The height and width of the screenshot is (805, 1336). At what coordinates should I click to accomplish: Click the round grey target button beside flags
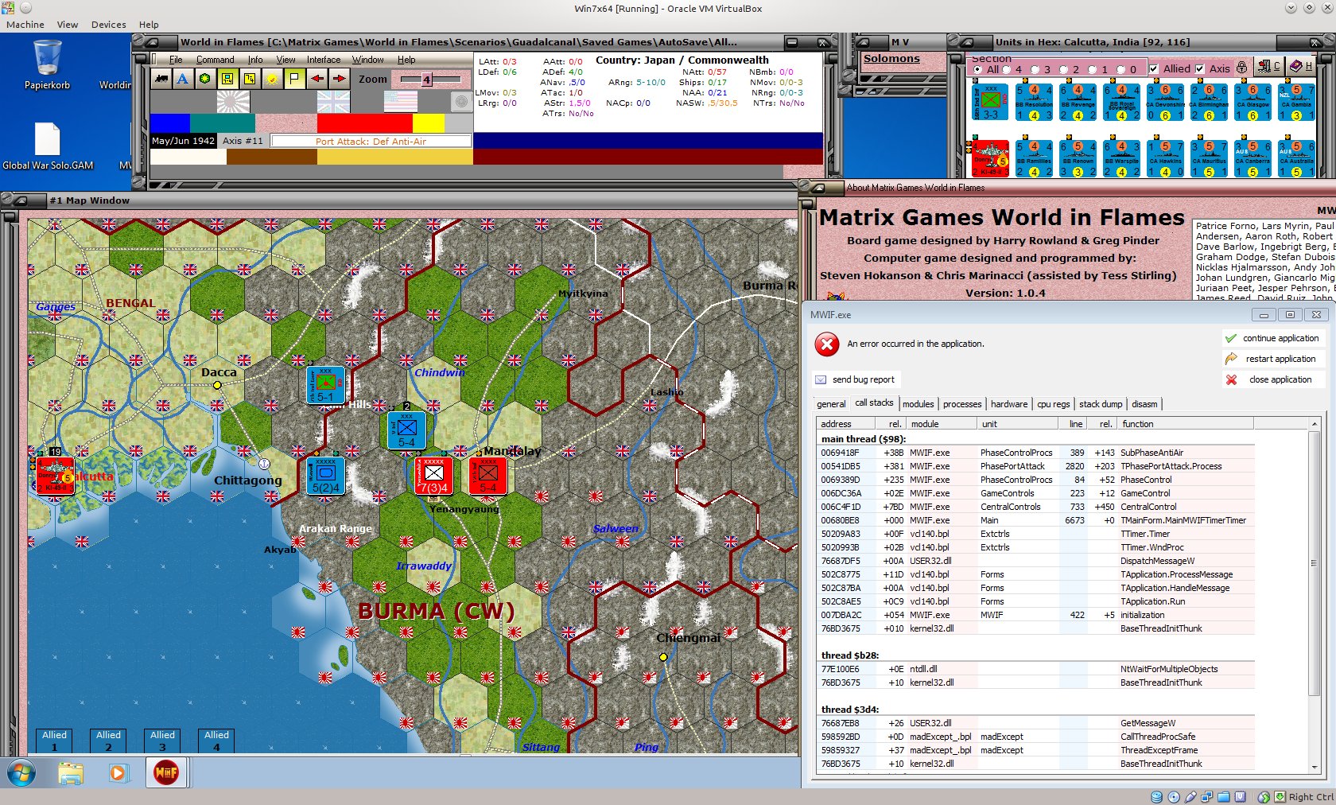[460, 102]
